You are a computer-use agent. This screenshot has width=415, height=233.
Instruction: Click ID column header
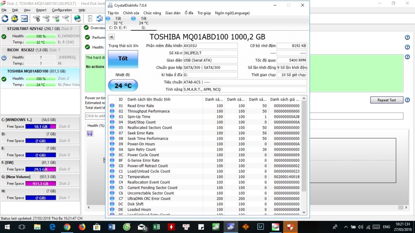click(121, 99)
